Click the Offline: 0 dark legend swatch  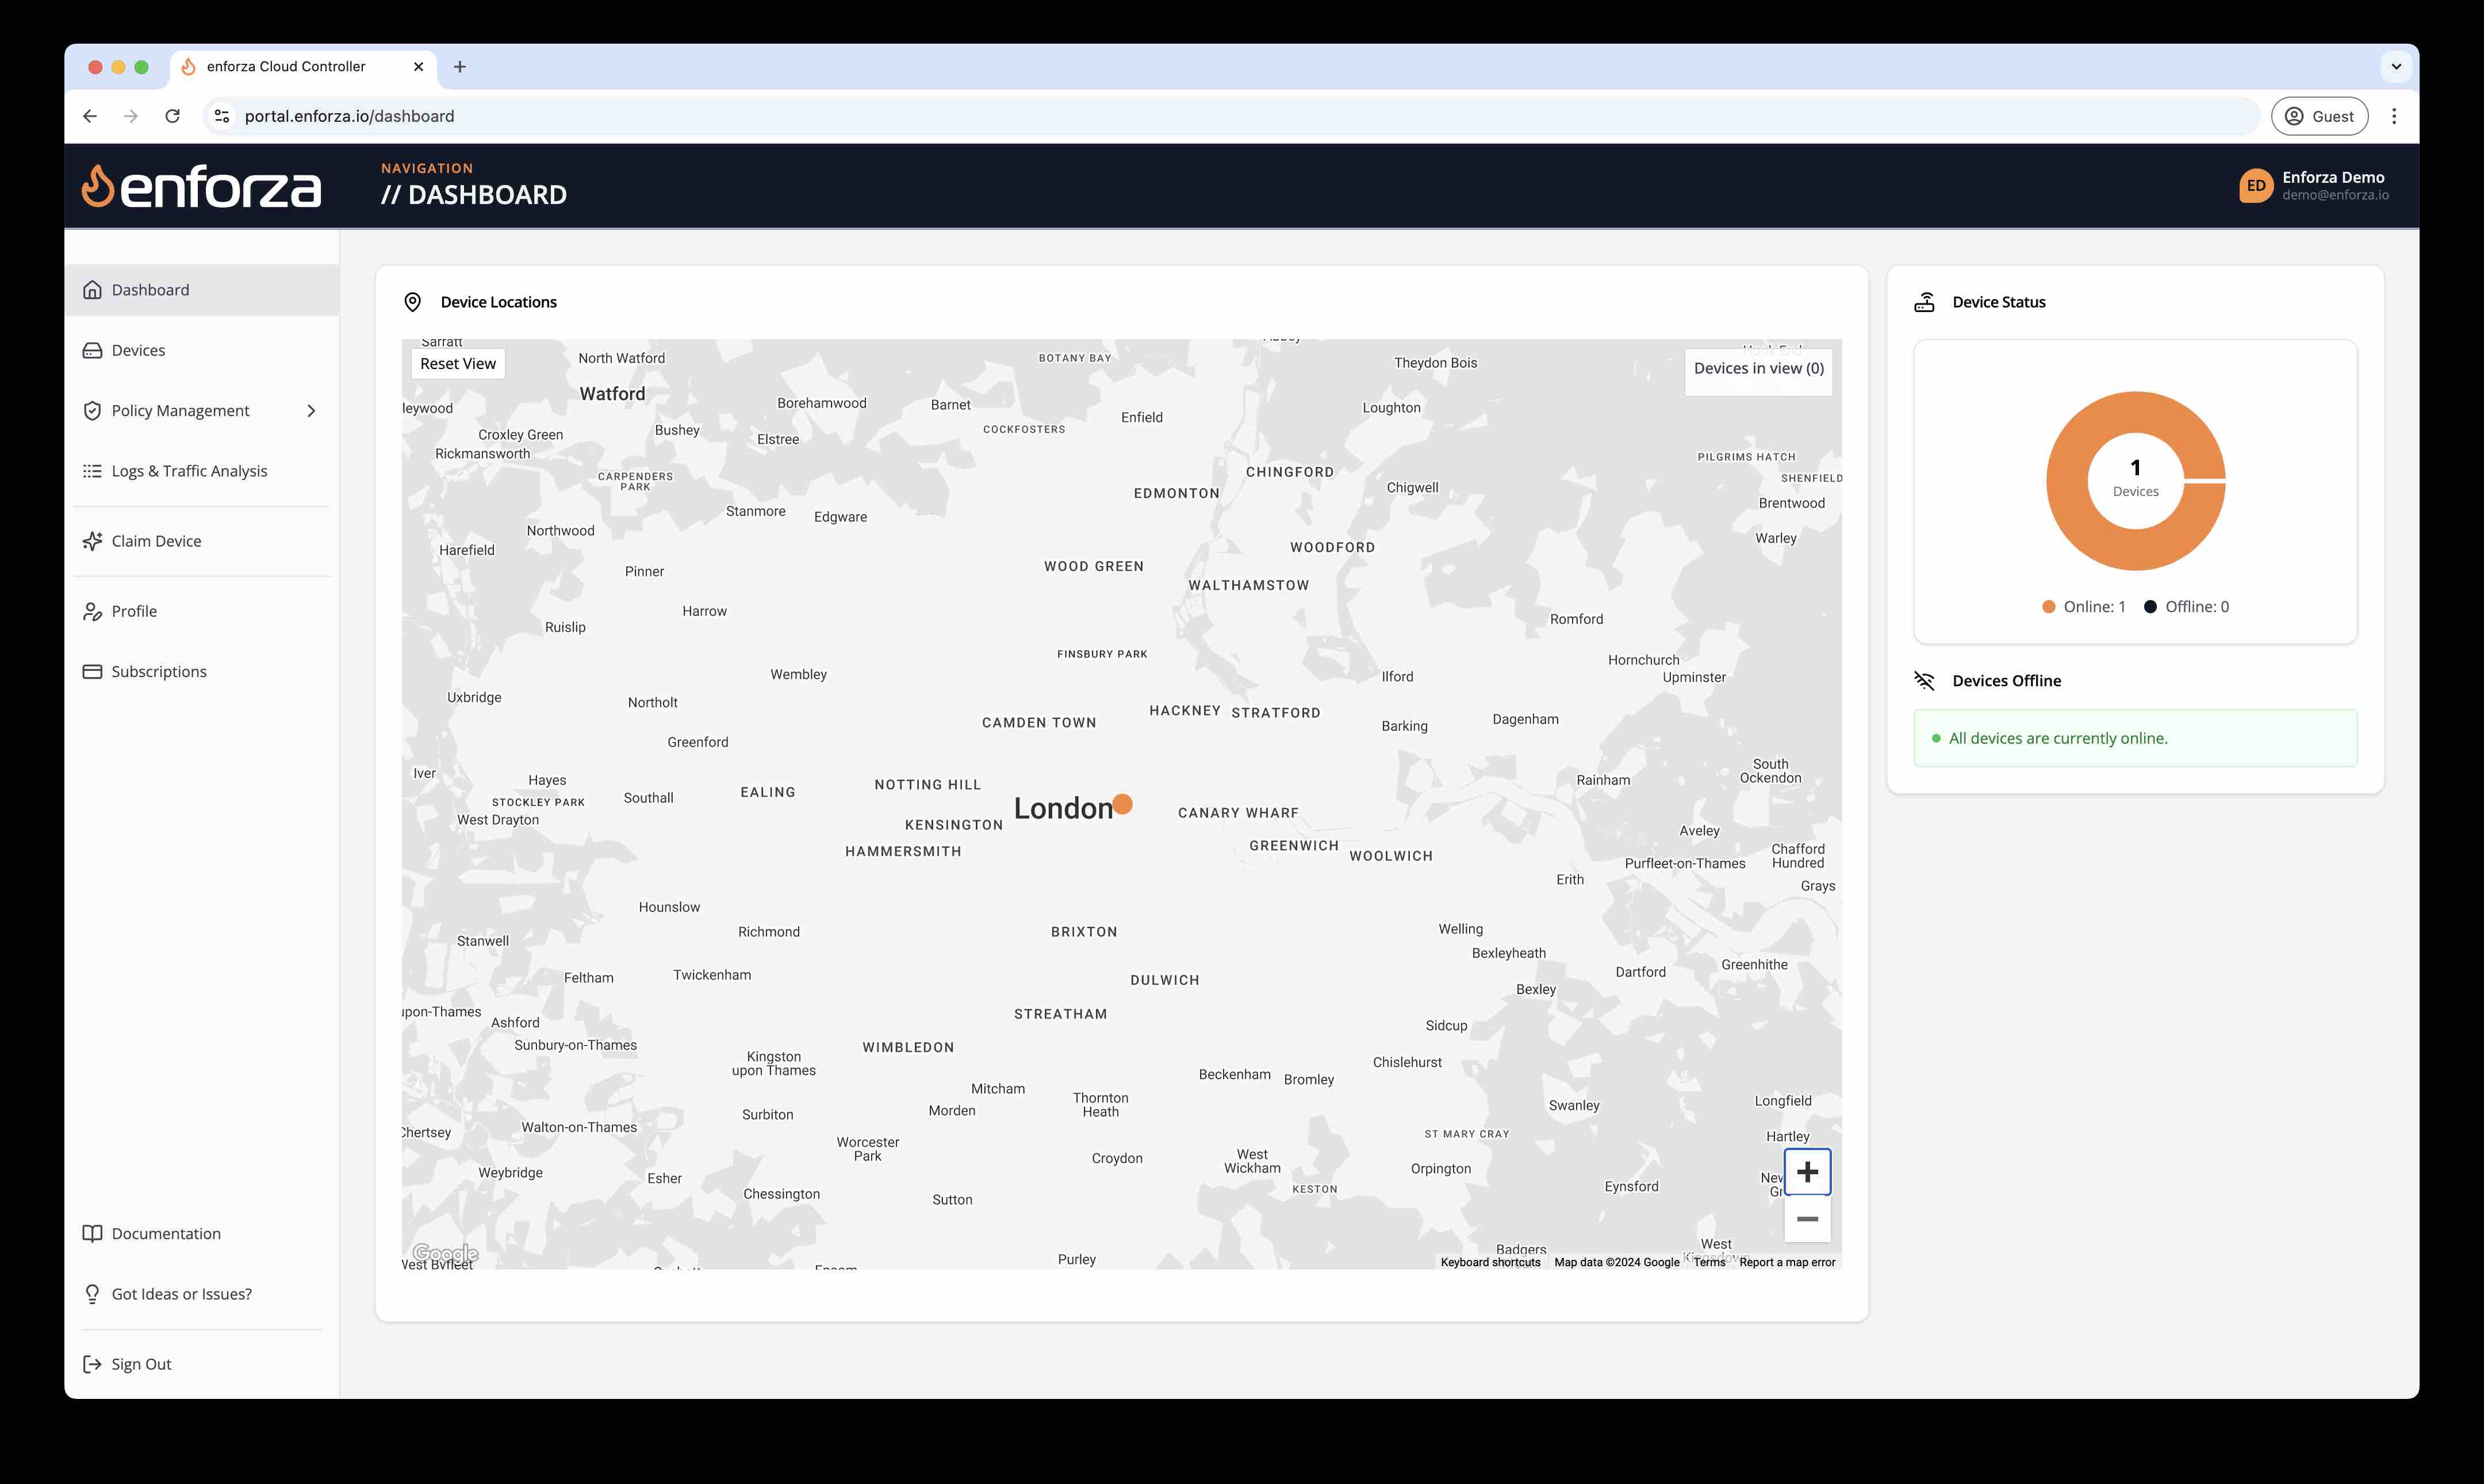[2150, 607]
